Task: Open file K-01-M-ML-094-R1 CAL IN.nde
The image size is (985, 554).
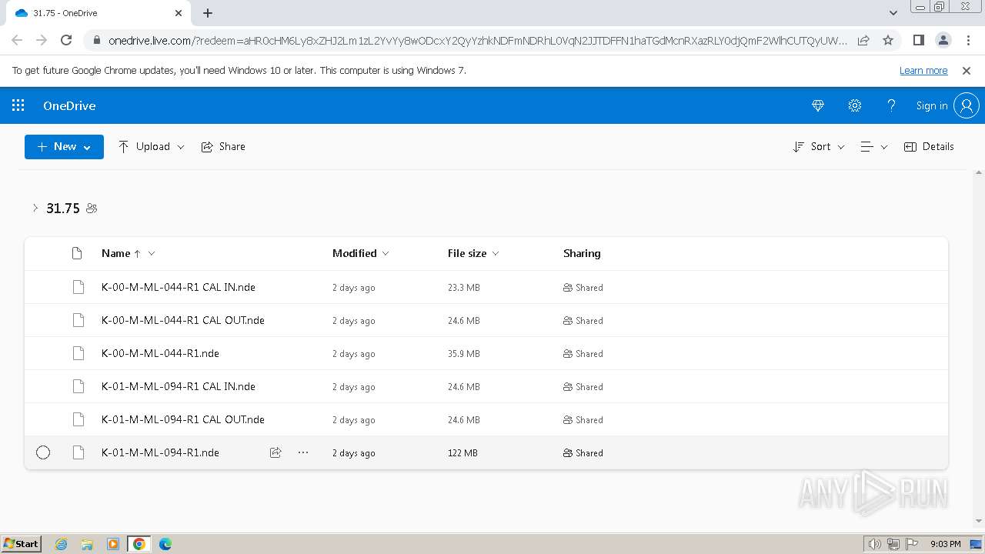Action: tap(179, 386)
